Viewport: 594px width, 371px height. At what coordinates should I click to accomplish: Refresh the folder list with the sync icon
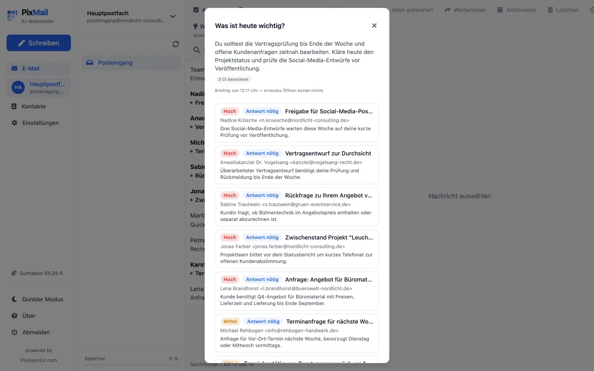point(176,44)
